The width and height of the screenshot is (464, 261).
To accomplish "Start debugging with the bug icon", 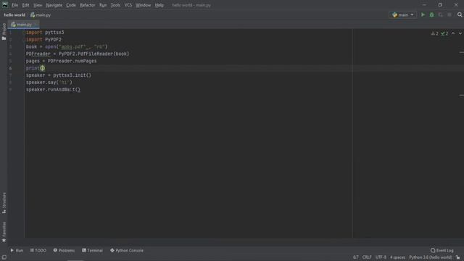I will [432, 14].
